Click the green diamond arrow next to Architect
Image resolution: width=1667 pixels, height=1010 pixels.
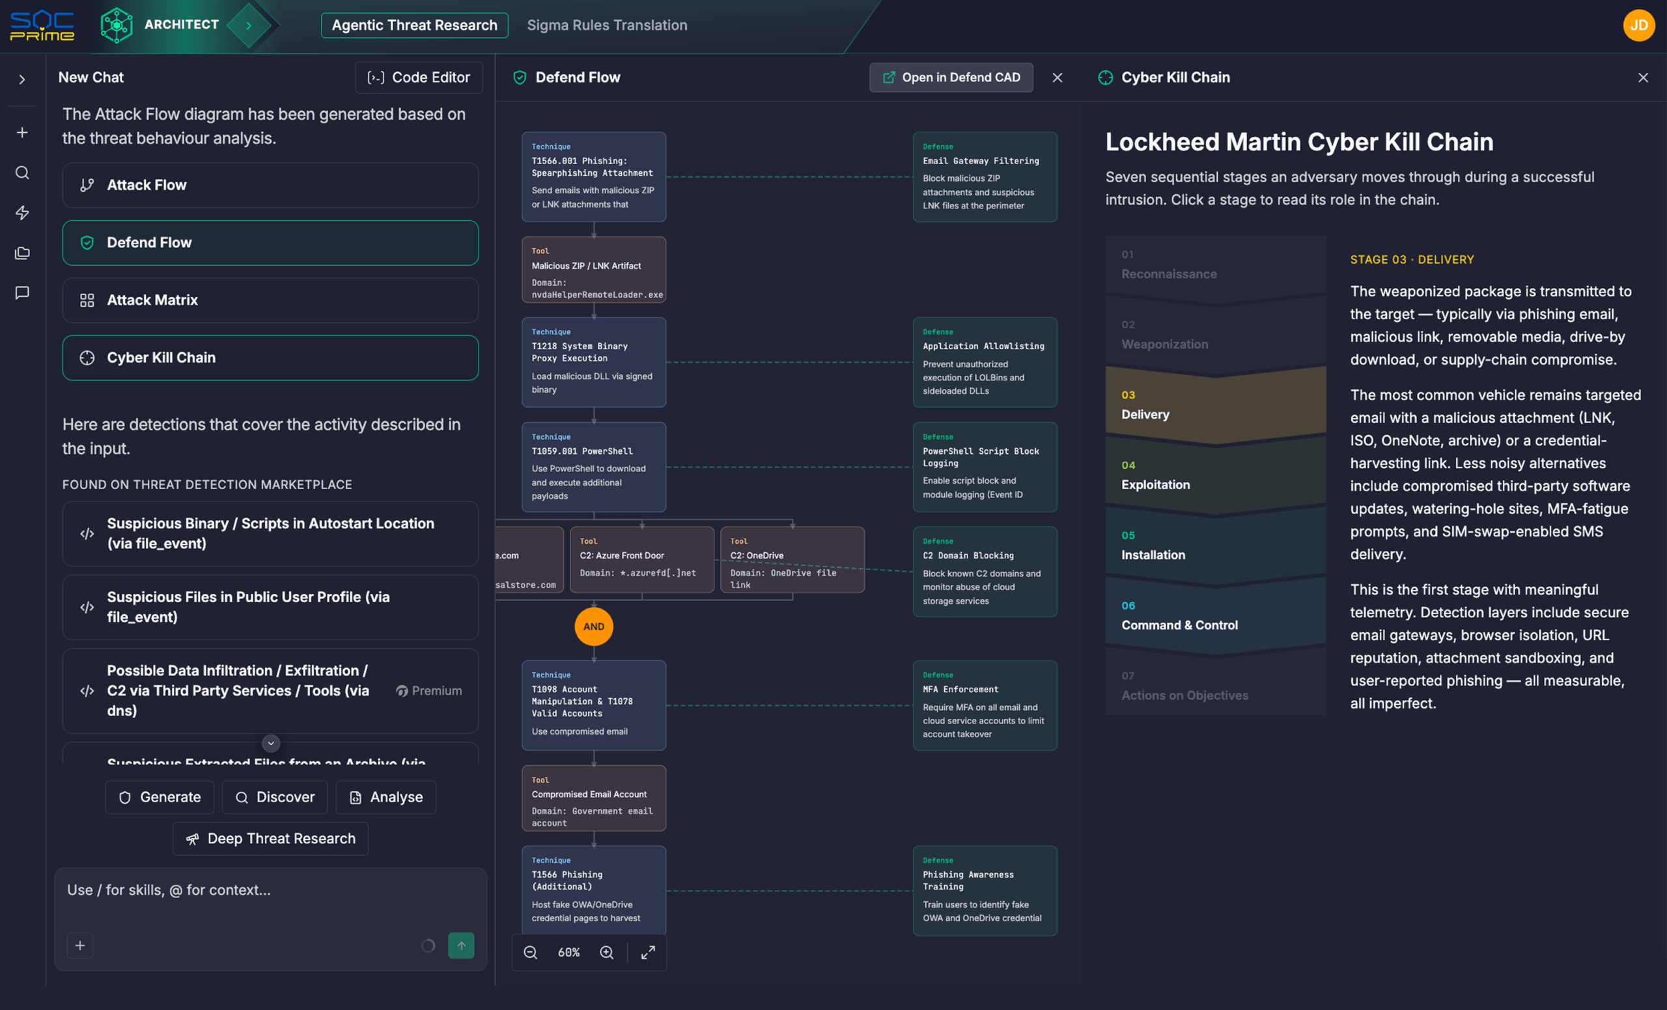pyautogui.click(x=248, y=25)
